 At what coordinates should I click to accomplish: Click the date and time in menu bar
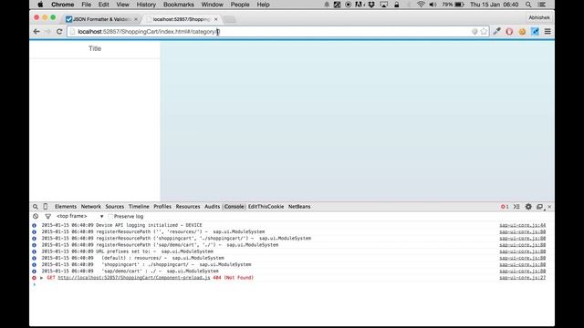[495, 5]
